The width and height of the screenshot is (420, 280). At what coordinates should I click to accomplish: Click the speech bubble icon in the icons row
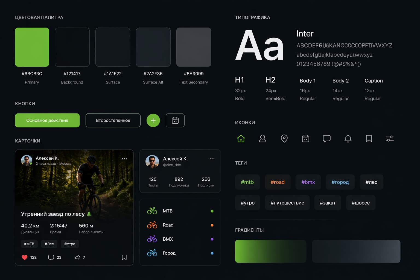tap(326, 139)
